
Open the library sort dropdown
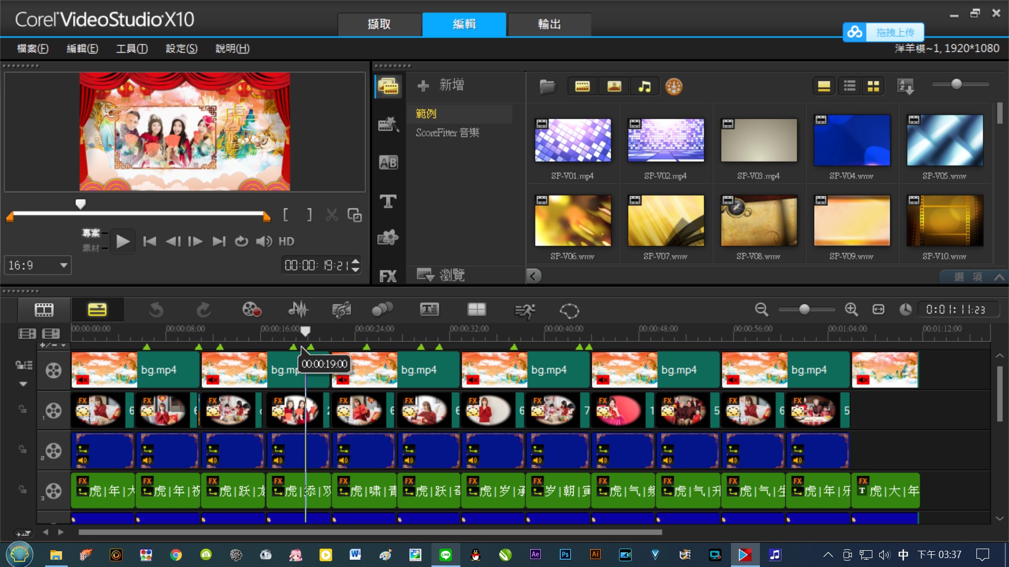906,87
